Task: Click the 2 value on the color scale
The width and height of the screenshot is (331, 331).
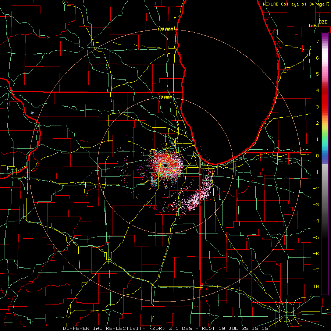Action: (x=317, y=123)
